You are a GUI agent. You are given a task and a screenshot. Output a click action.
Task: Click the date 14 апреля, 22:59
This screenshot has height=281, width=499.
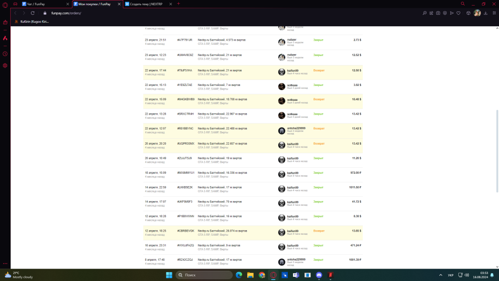(156, 188)
